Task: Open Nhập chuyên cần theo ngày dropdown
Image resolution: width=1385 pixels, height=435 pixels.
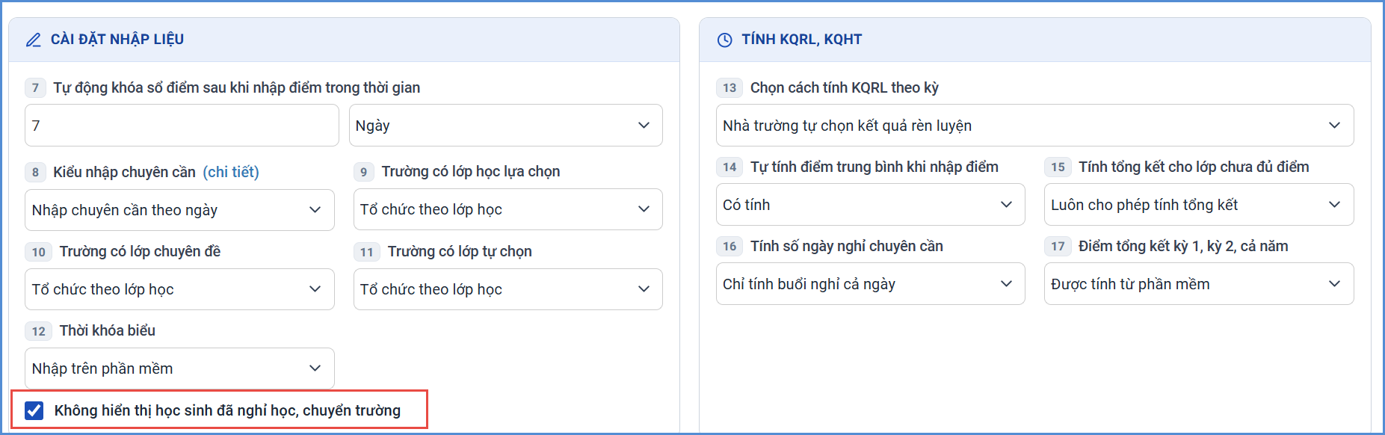Action: point(179,210)
